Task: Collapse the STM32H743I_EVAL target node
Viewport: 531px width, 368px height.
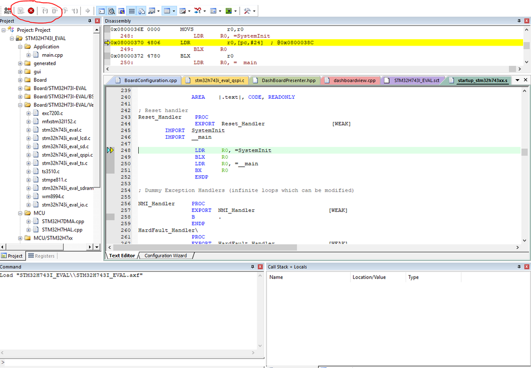Action: click(x=12, y=38)
